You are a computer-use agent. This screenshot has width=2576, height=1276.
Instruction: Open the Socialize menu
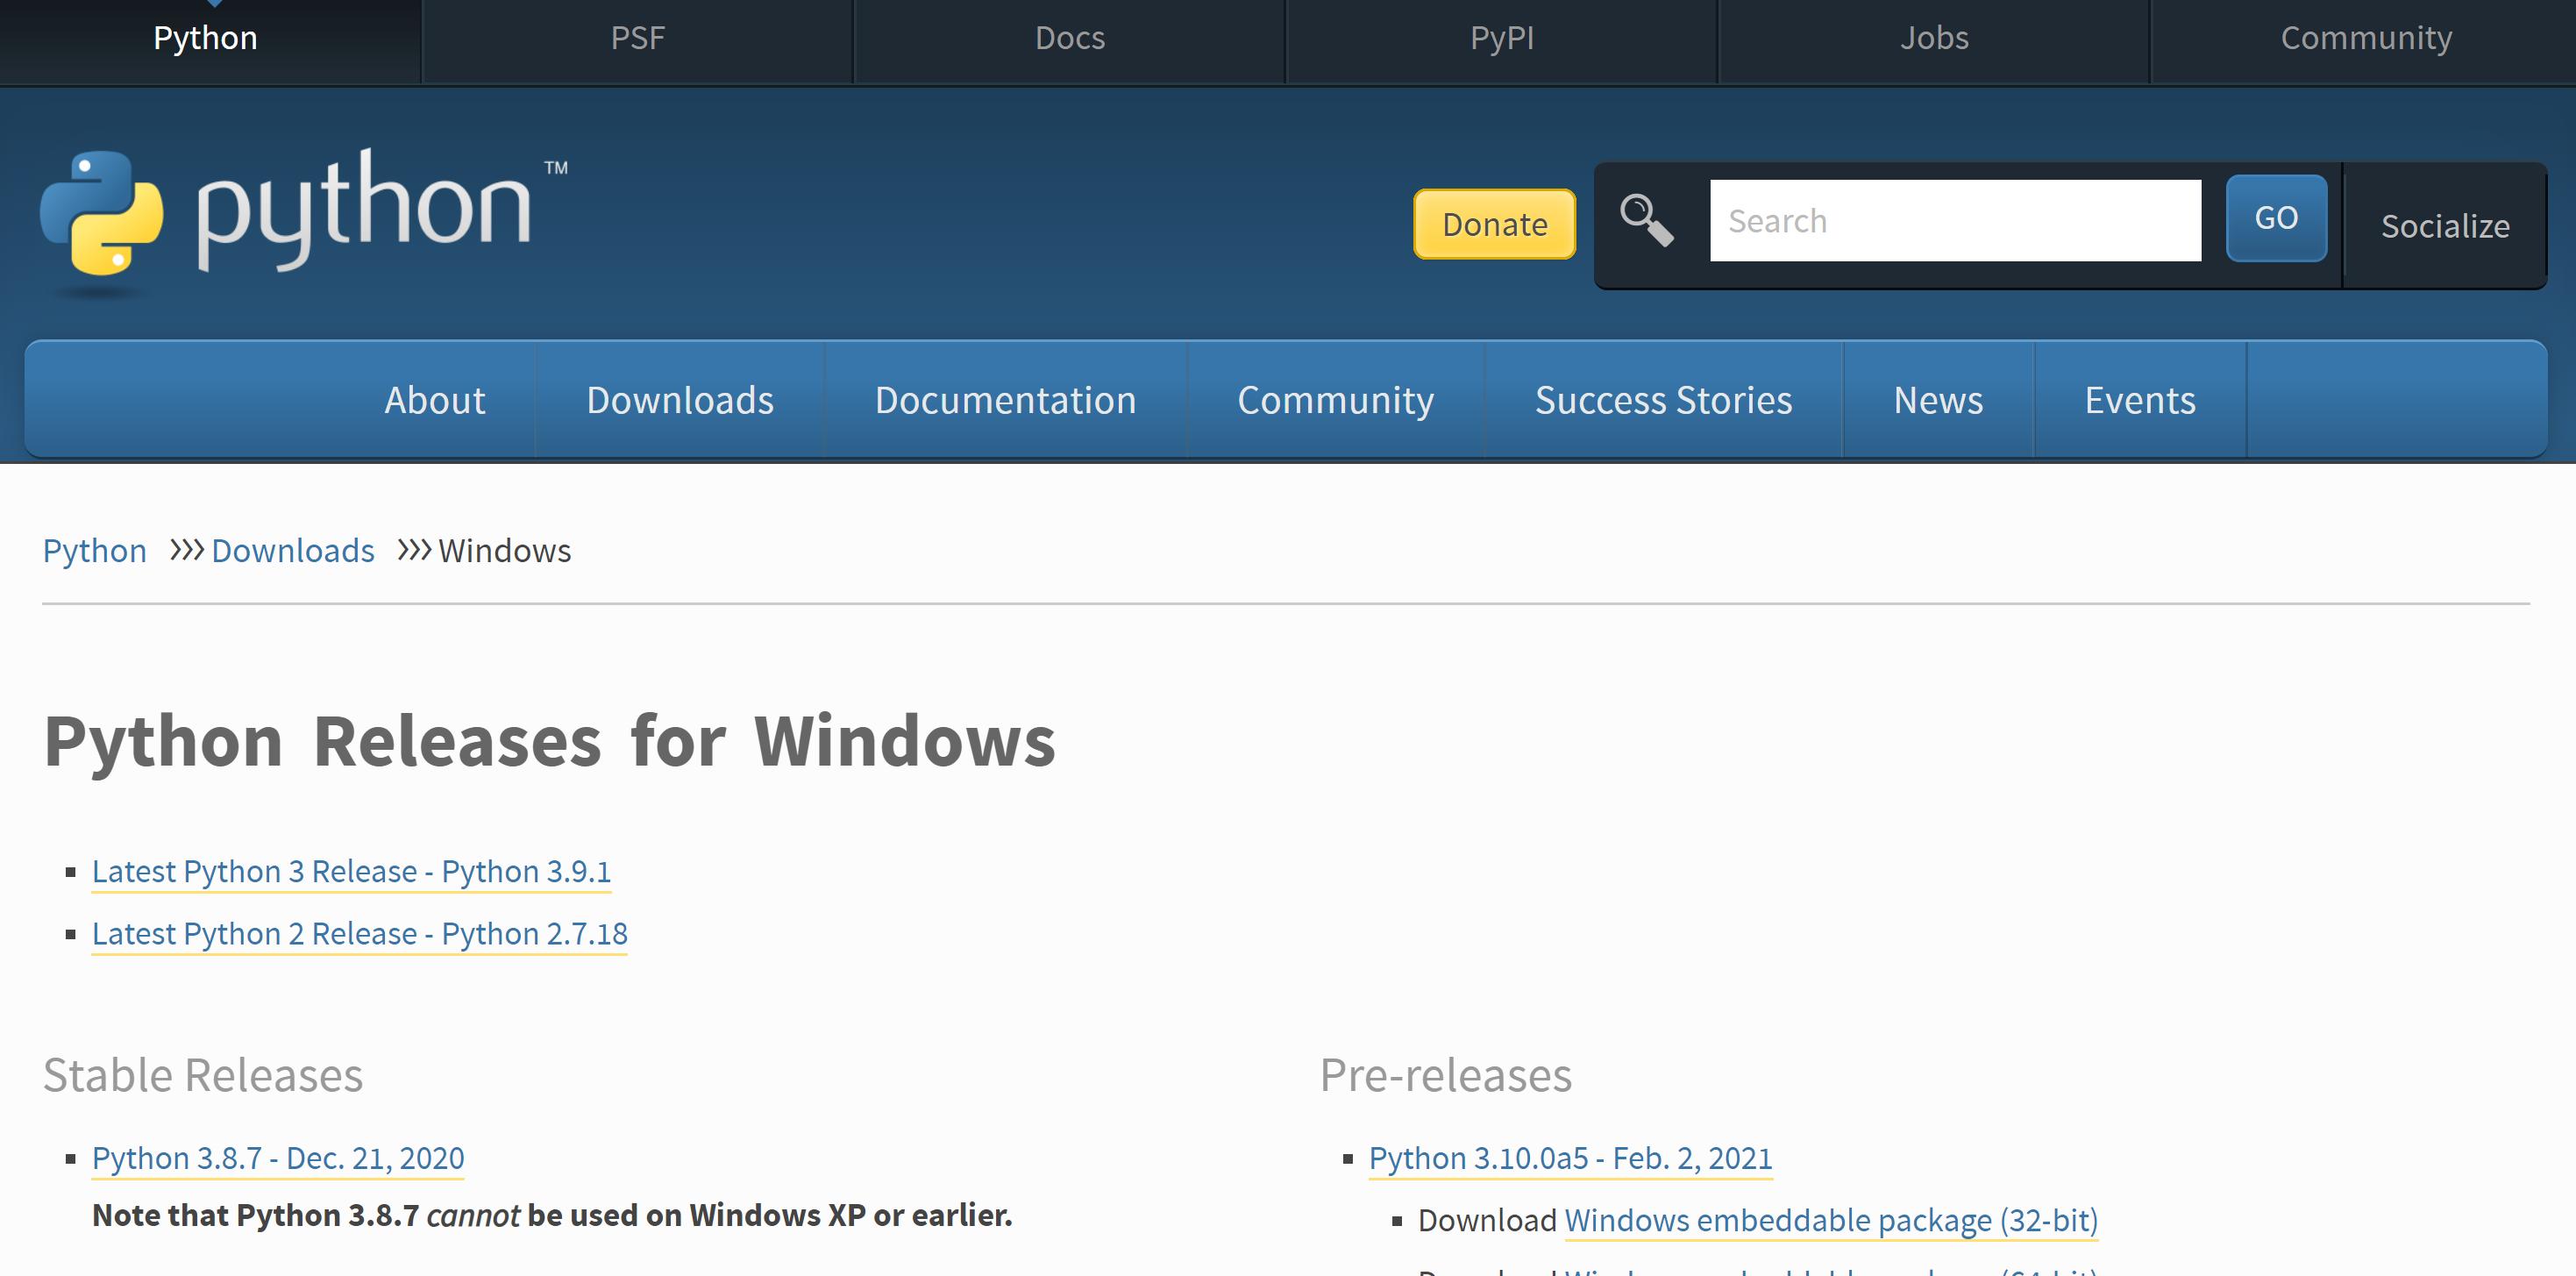[x=2446, y=226]
